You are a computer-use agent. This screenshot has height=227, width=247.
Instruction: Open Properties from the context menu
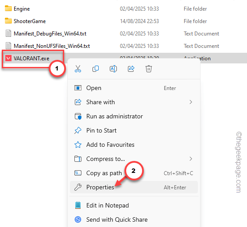134,187
